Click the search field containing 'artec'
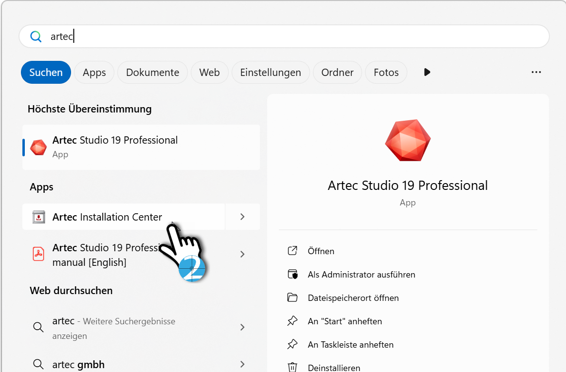This screenshot has height=372, width=566. click(284, 36)
